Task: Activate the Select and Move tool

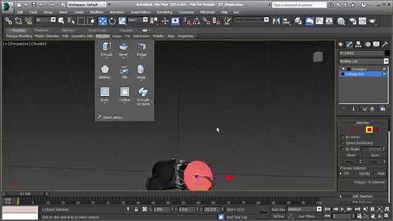Action: [103, 21]
